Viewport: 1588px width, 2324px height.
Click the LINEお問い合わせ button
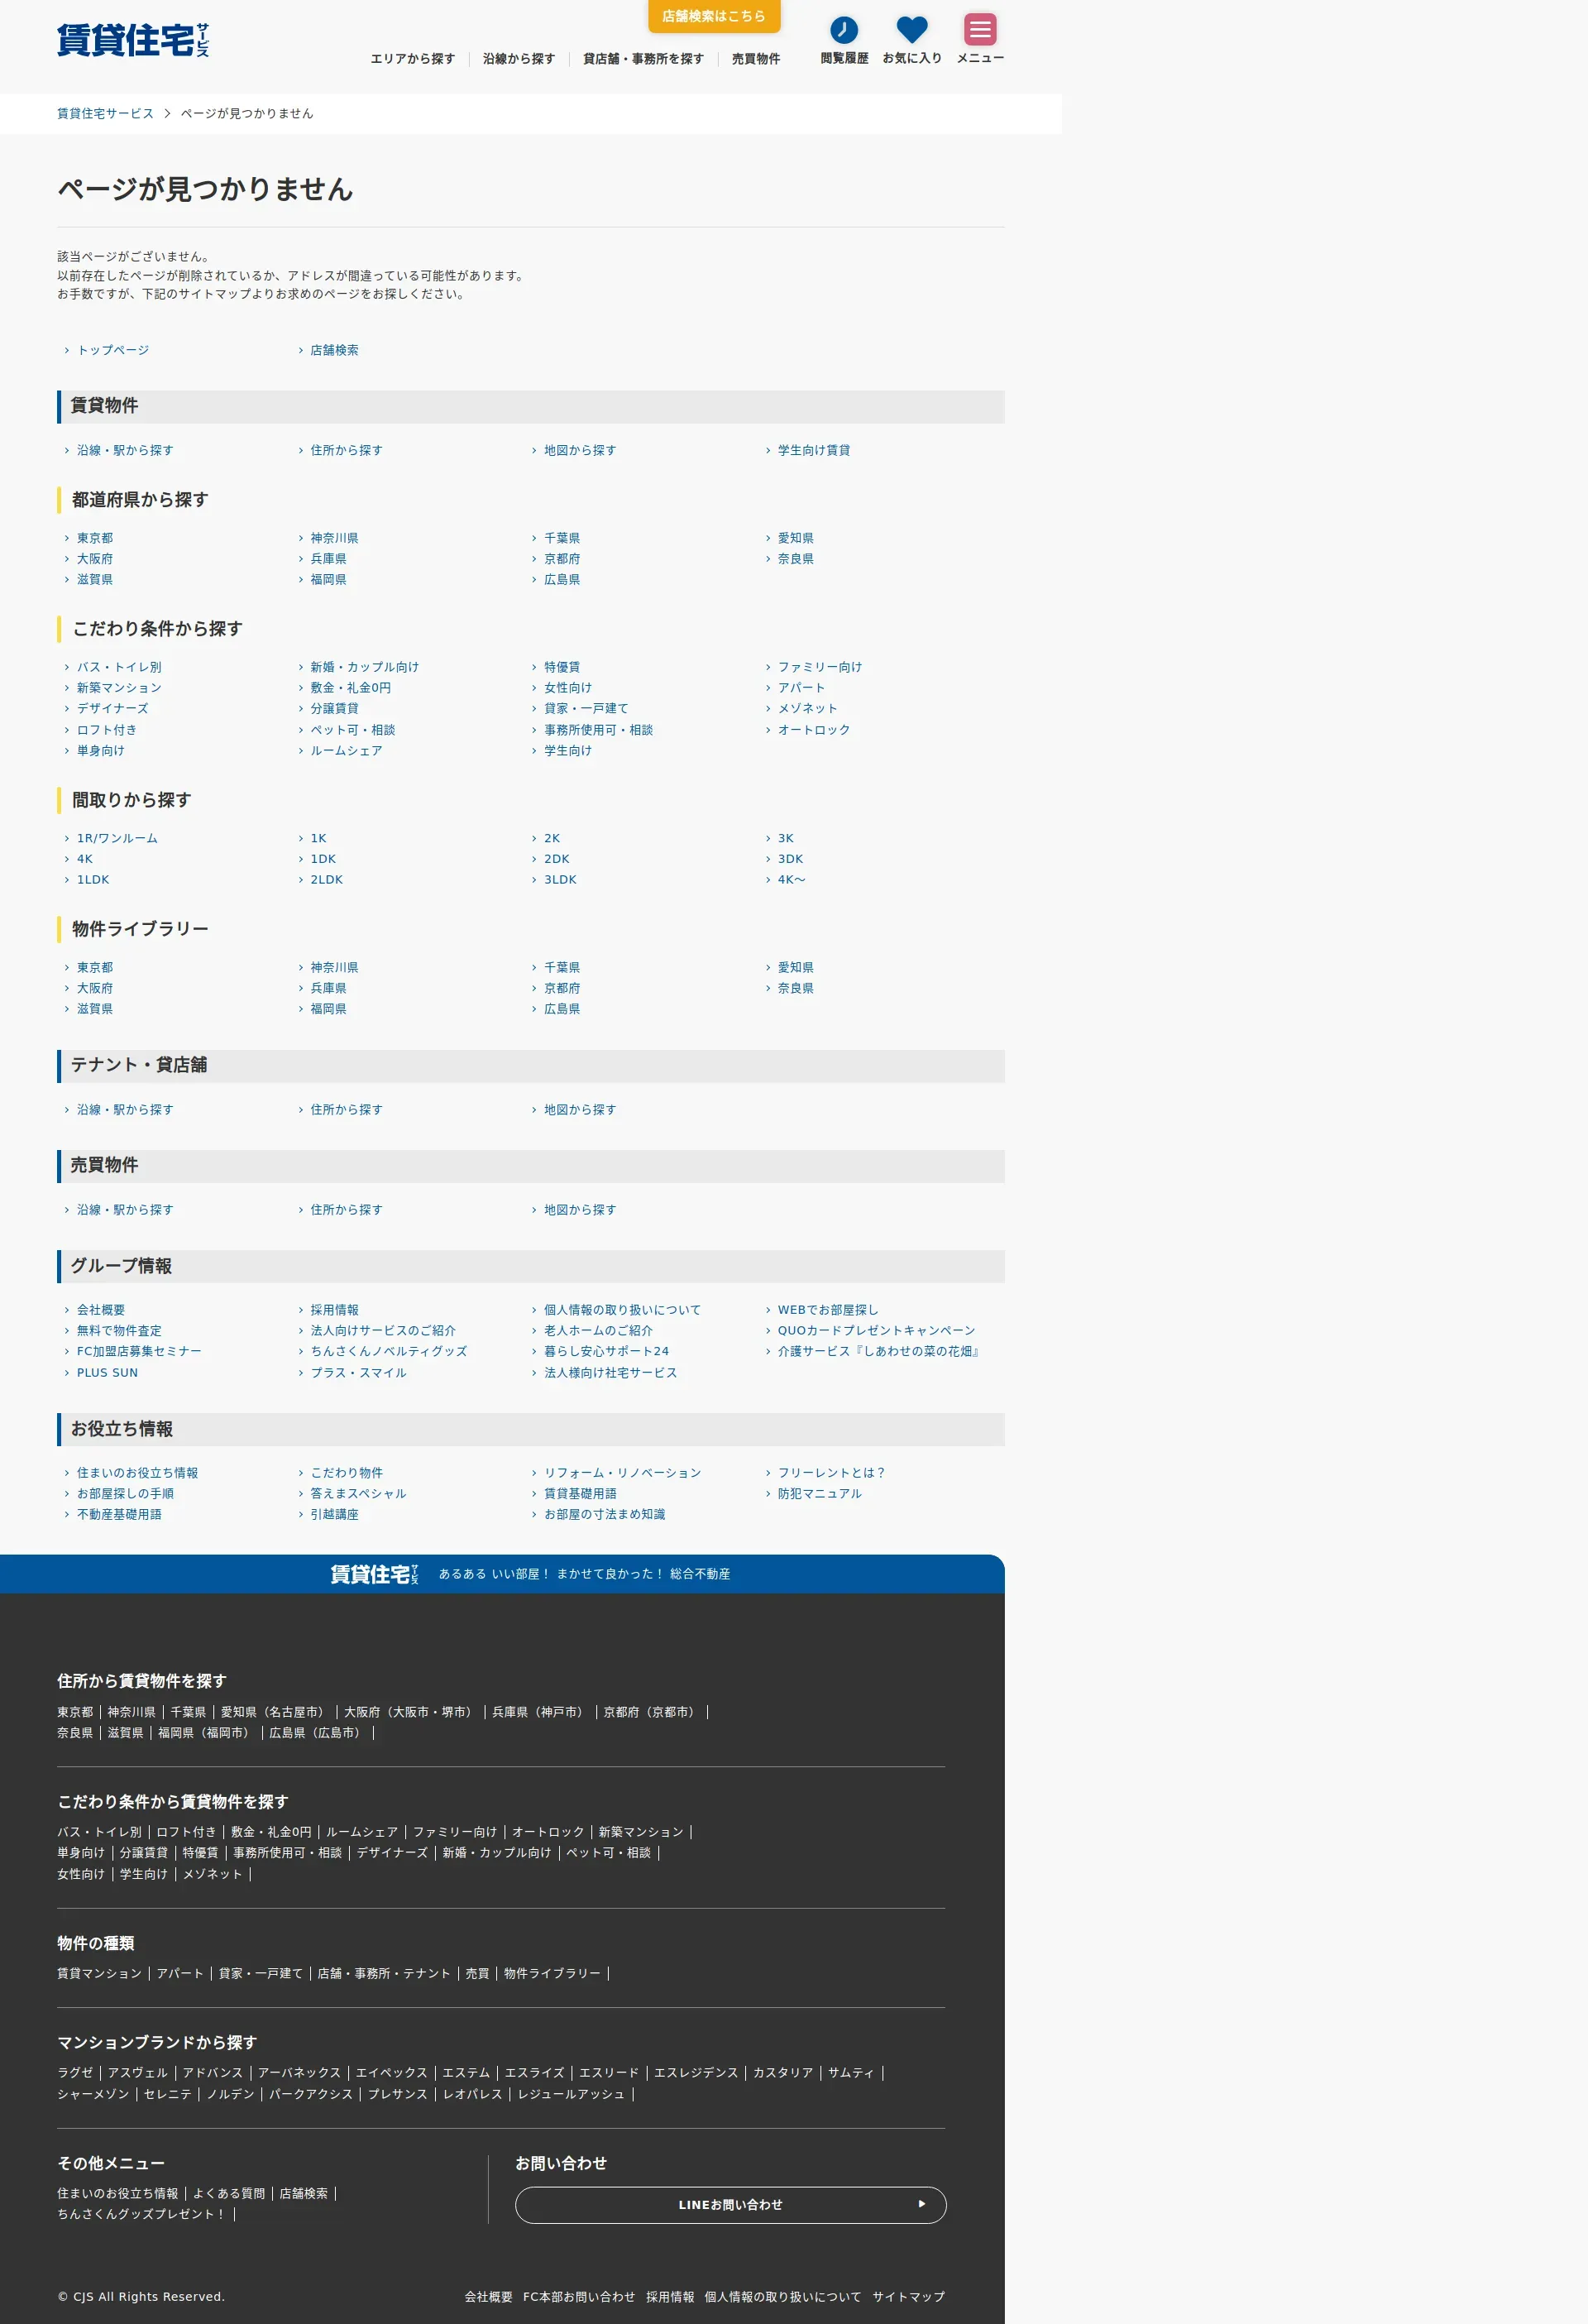pos(730,2204)
